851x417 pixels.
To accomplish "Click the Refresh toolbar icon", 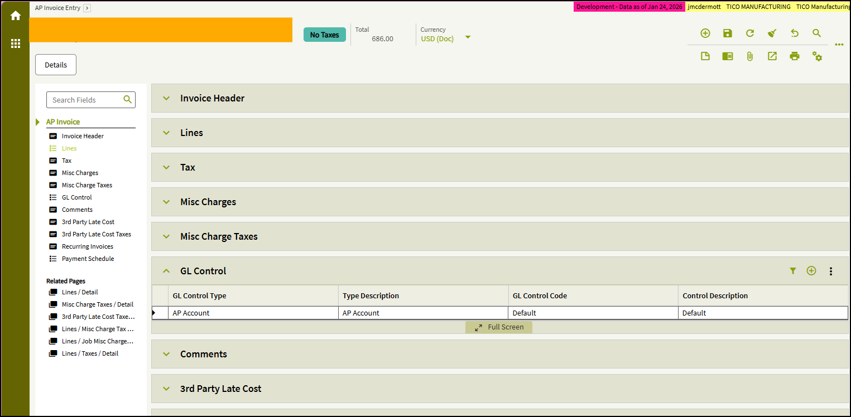I will tap(750, 33).
